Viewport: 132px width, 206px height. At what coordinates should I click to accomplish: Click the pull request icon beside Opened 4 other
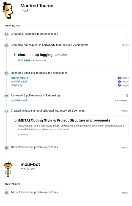[6, 73]
